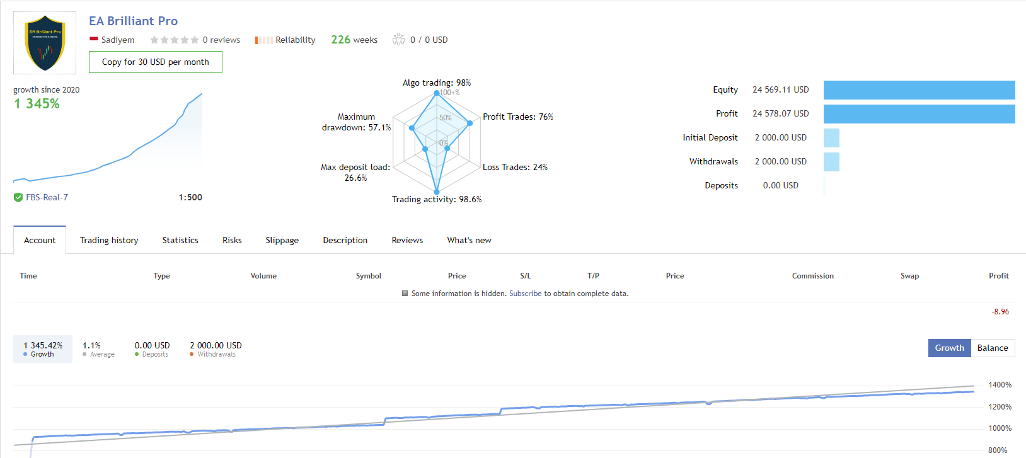Open the Statistics tab

(x=180, y=240)
